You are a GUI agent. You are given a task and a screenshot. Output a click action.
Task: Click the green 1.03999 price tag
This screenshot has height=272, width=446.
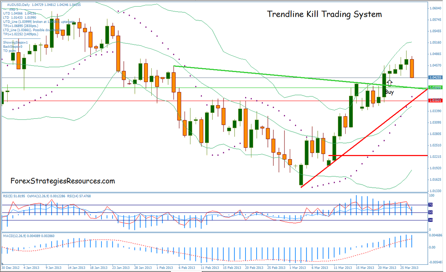435,88
